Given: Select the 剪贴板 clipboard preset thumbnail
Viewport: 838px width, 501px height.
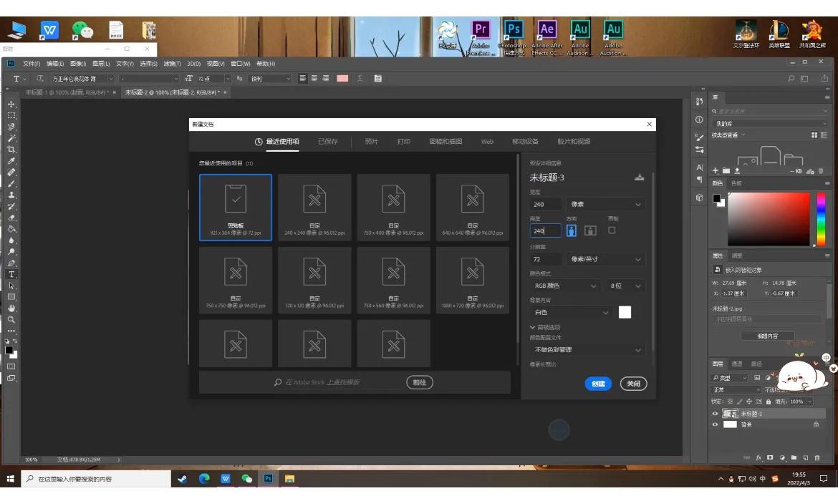Looking at the screenshot, I should pyautogui.click(x=236, y=208).
